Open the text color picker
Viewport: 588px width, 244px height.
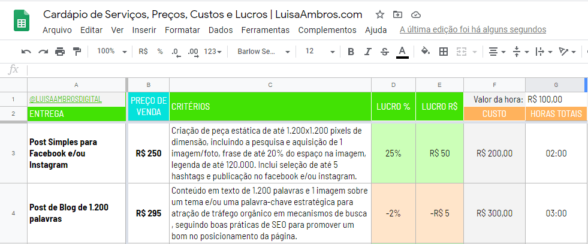pyautogui.click(x=402, y=52)
